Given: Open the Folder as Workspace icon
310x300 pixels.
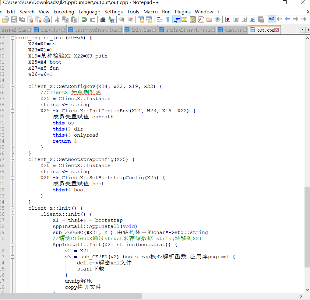Looking at the screenshot, I should coord(209,19).
